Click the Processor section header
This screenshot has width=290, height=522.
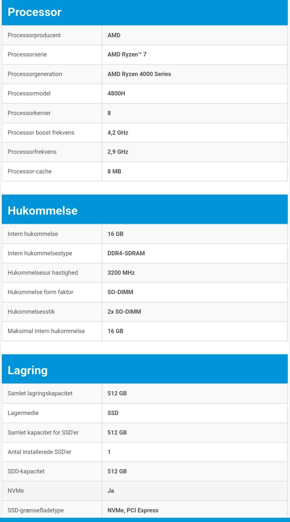click(34, 12)
